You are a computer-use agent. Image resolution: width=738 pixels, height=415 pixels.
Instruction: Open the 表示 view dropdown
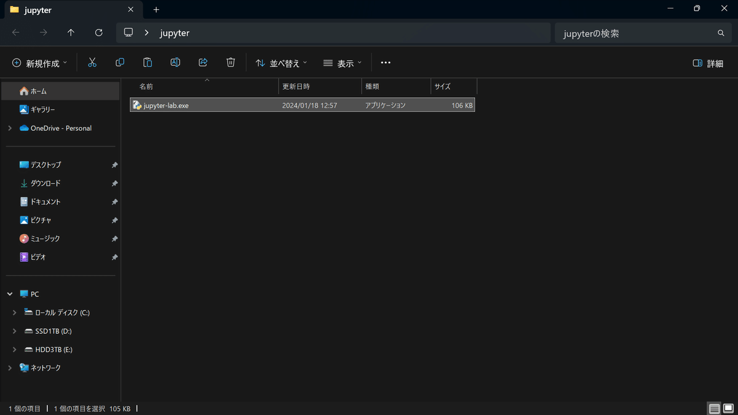pos(343,63)
